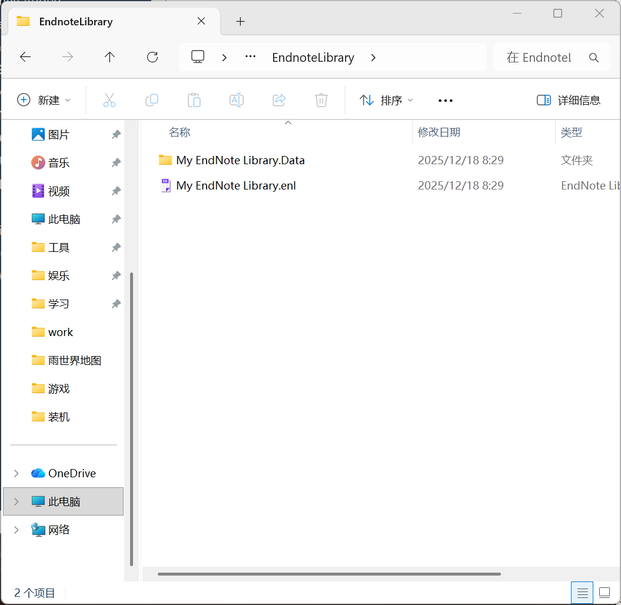
Task: Add a new tab with plus button
Action: coord(240,21)
